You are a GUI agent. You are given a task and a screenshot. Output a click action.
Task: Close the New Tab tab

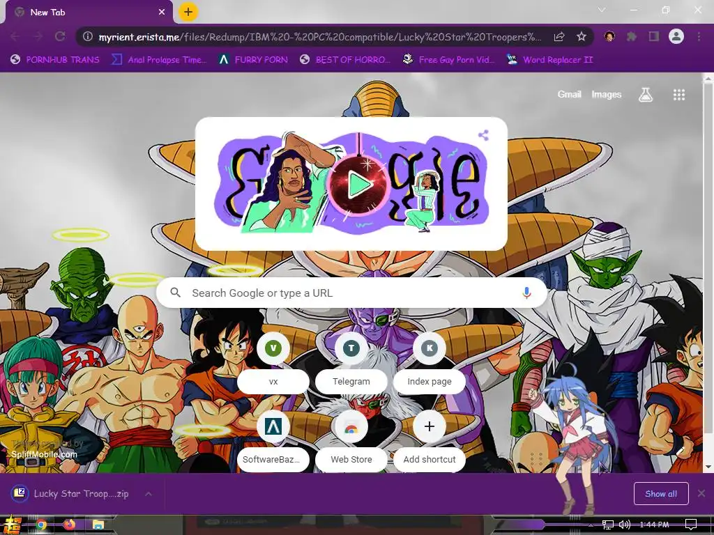pos(162,13)
